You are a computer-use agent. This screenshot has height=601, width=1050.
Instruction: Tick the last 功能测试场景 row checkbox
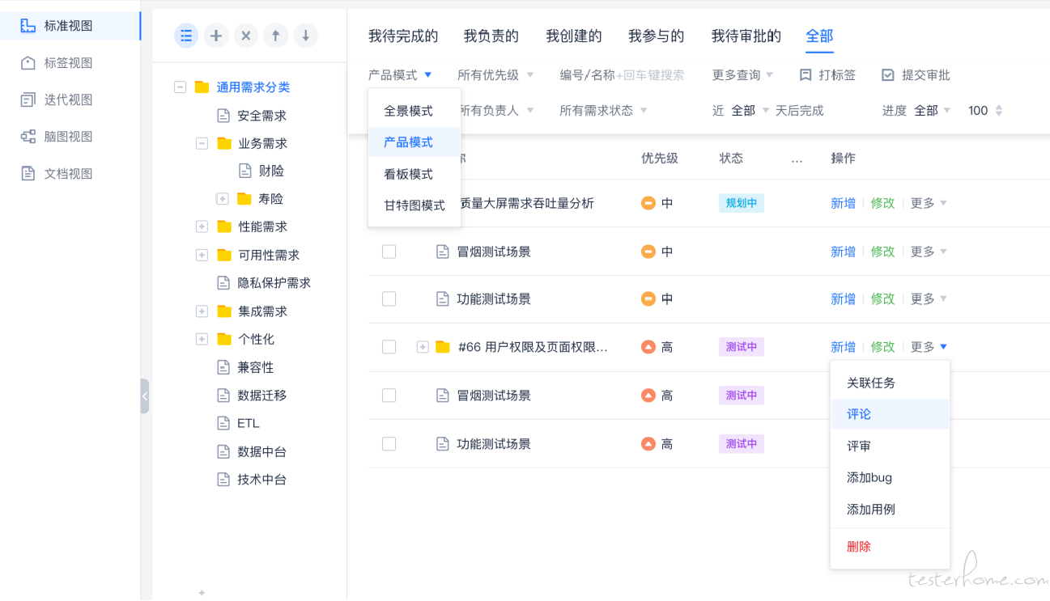pos(389,443)
